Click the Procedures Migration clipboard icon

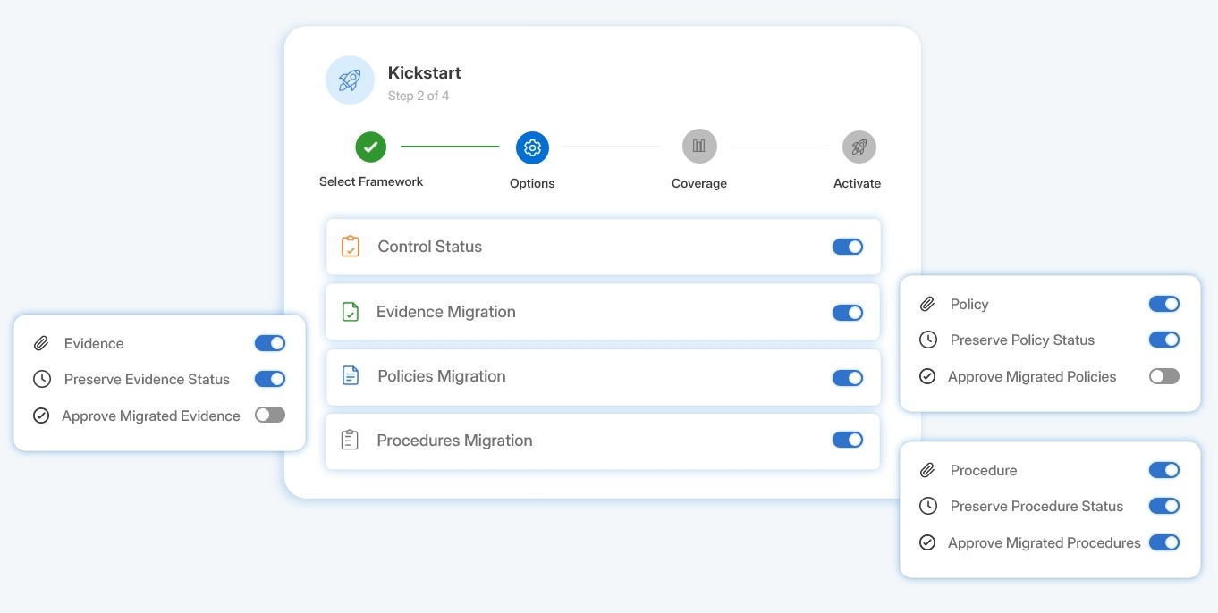[350, 441]
